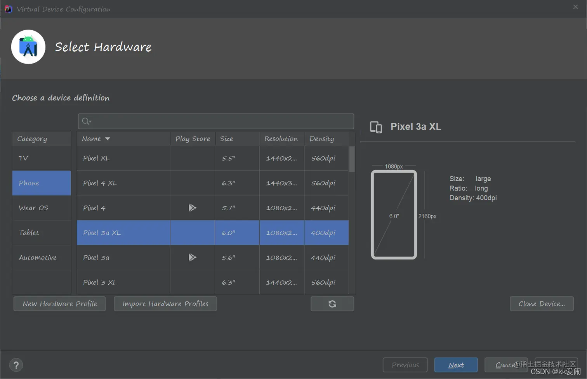Click the 440dpi cell for Pixel 3a
The width and height of the screenshot is (587, 379).
(x=326, y=258)
